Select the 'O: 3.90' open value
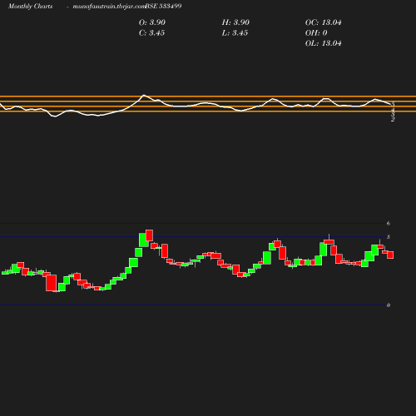Viewport: 416px width, 416px height. point(152,22)
